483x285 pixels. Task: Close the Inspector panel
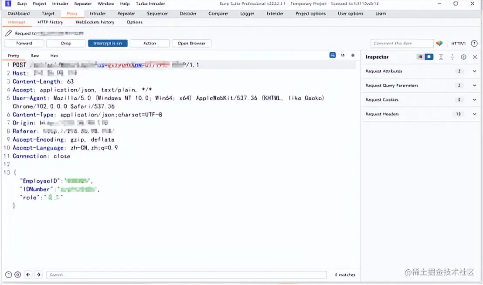(475, 57)
